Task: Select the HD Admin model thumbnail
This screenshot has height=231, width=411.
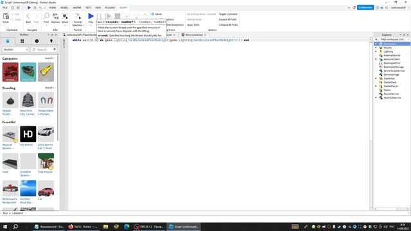Action: [x=28, y=134]
